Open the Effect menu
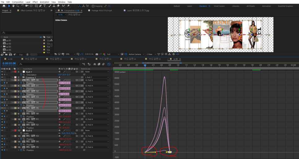Viewport: 299px width, 159px height. (35, 2)
